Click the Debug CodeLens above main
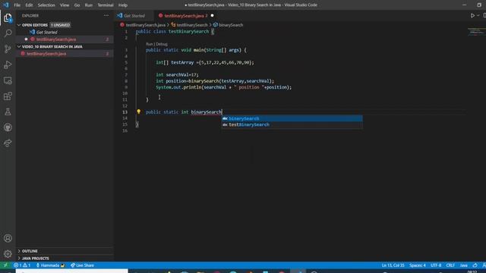This screenshot has height=273, width=486. coord(162,44)
